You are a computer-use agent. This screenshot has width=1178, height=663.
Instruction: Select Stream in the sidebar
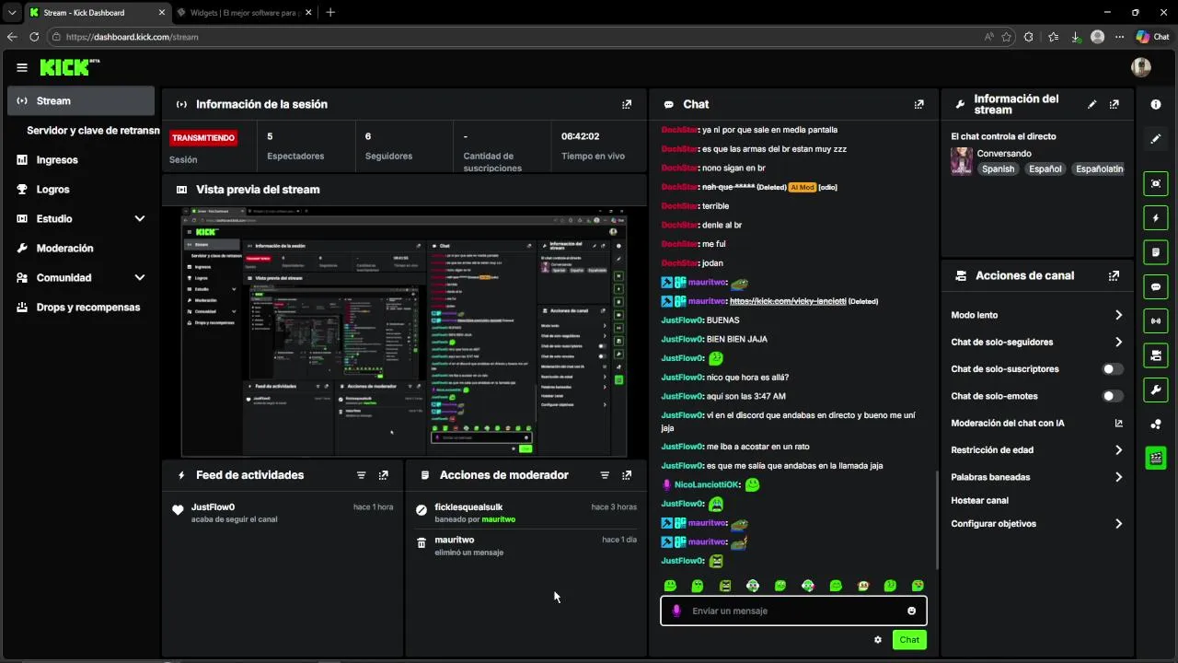tap(81, 101)
